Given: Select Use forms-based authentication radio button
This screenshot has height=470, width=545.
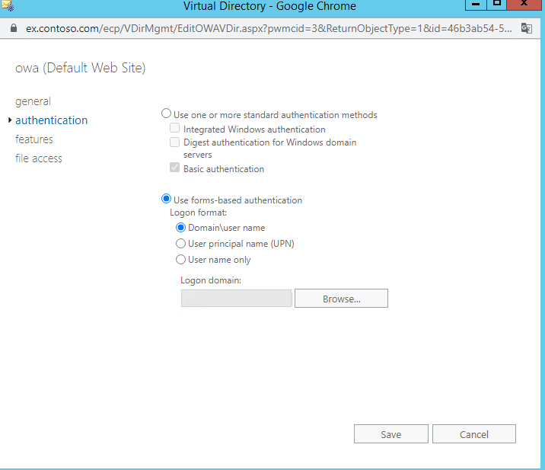Looking at the screenshot, I should tap(166, 199).
